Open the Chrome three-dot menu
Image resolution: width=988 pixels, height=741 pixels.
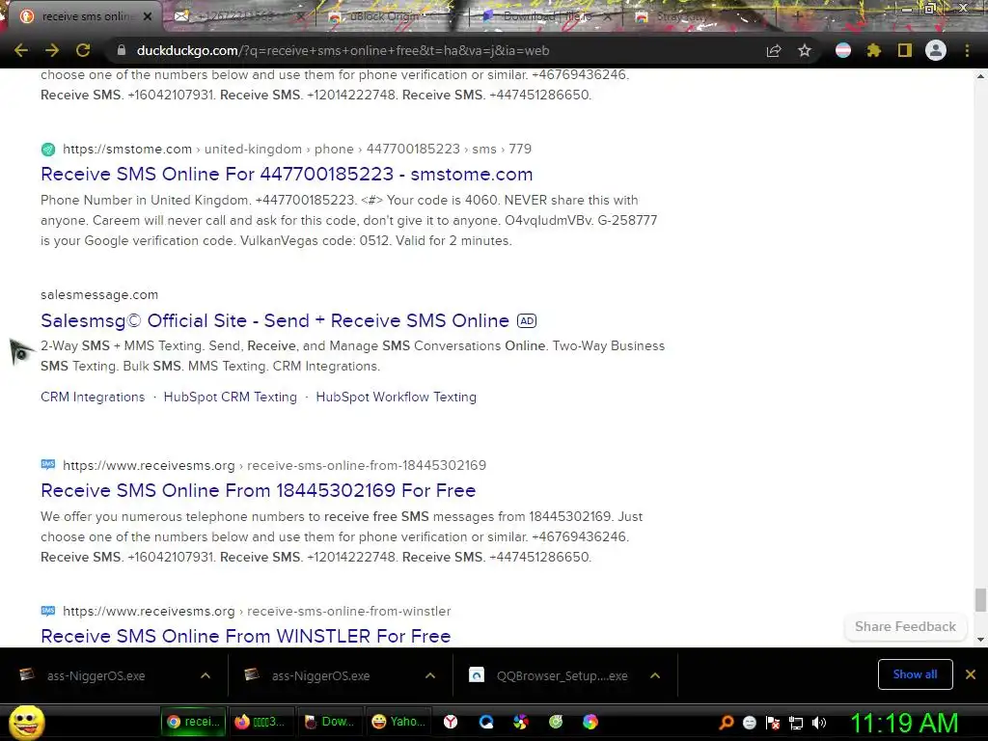(967, 50)
